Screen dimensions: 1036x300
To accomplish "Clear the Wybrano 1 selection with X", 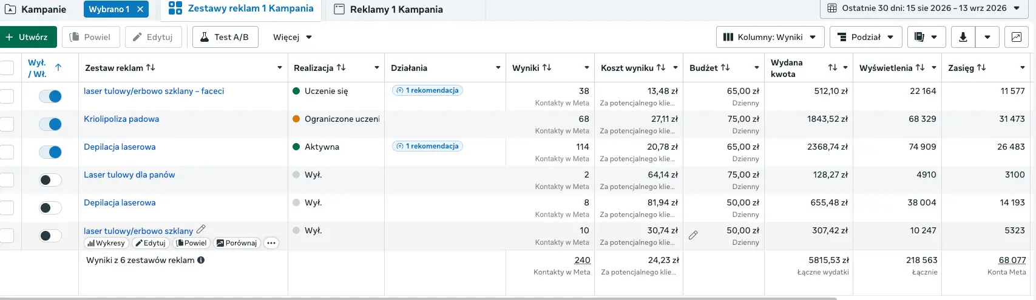I will [140, 9].
